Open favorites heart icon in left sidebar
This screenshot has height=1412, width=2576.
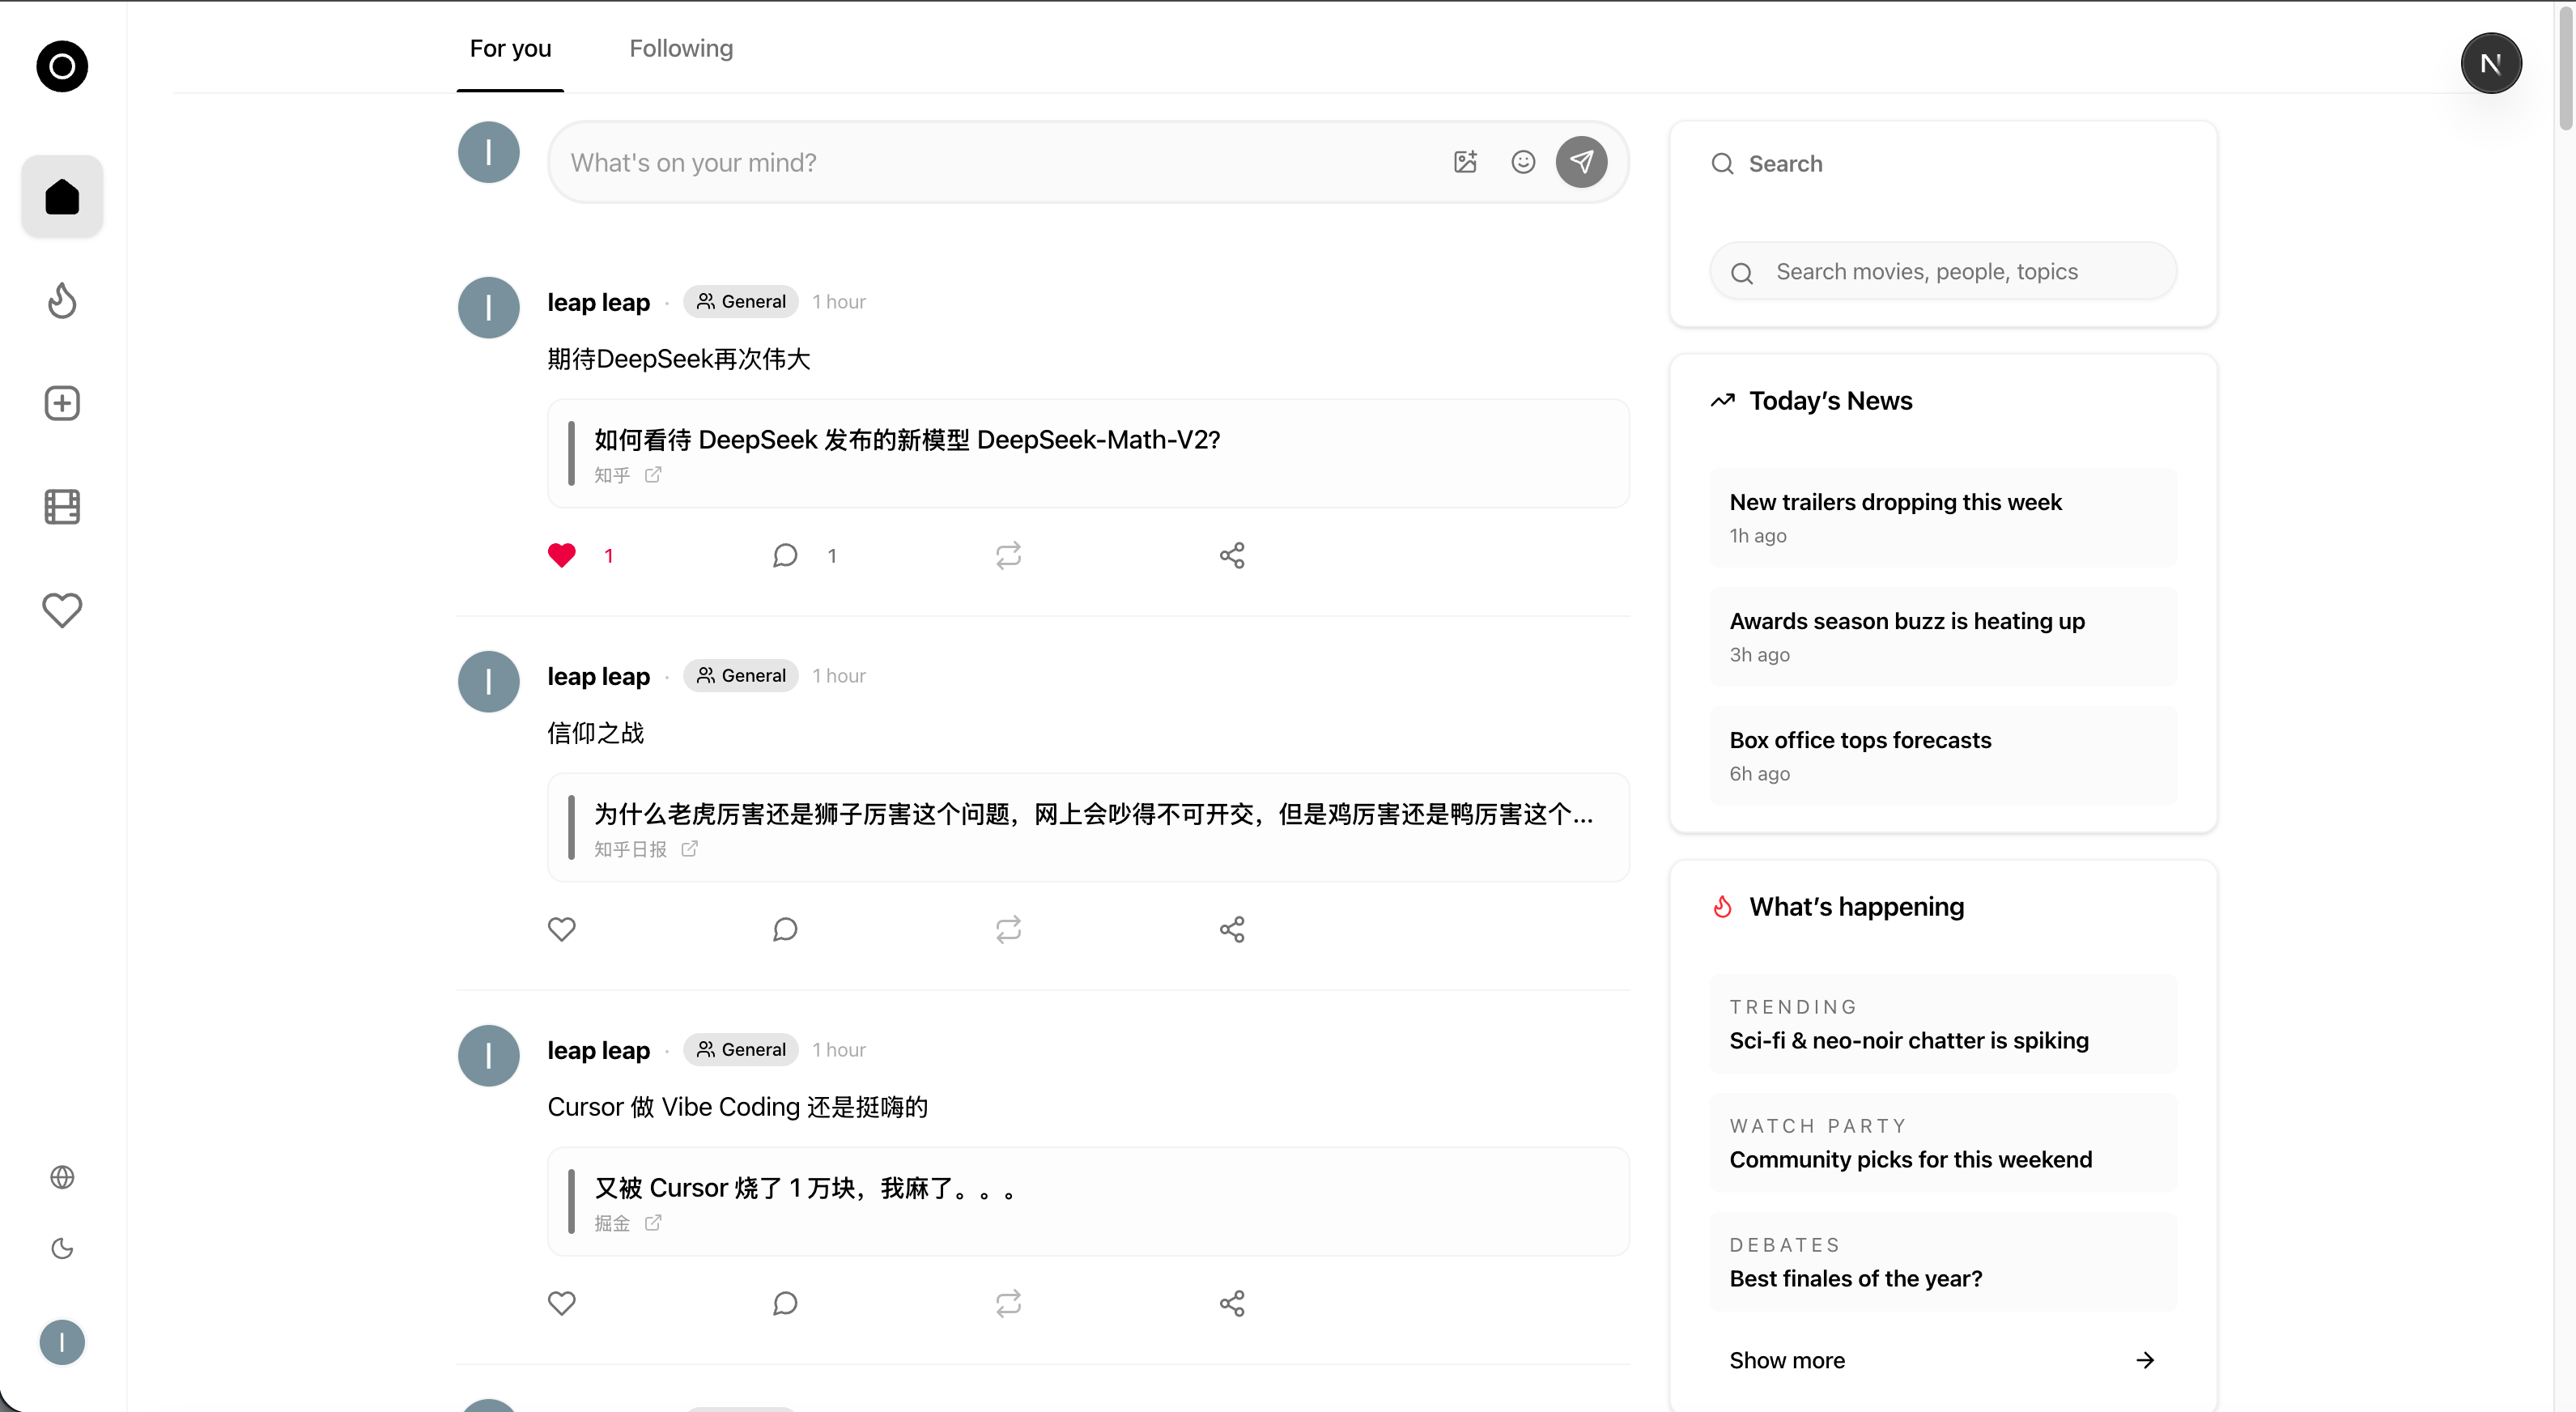pyautogui.click(x=62, y=610)
